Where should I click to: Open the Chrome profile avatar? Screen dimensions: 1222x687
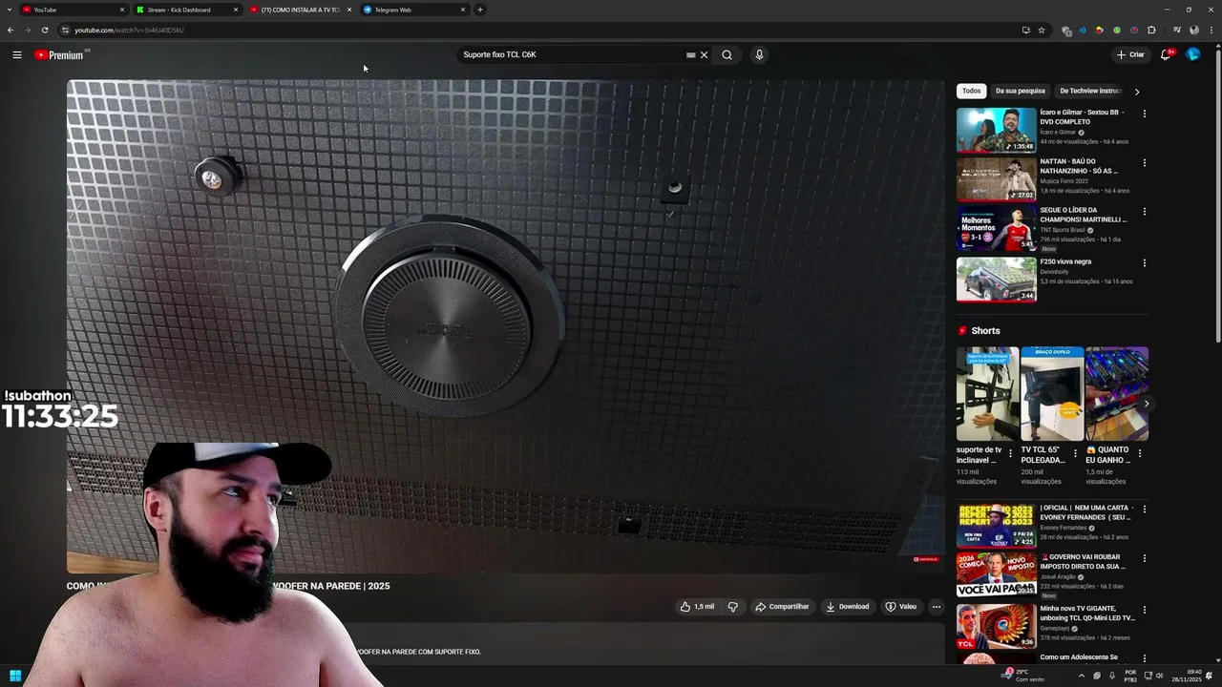coord(1193,30)
